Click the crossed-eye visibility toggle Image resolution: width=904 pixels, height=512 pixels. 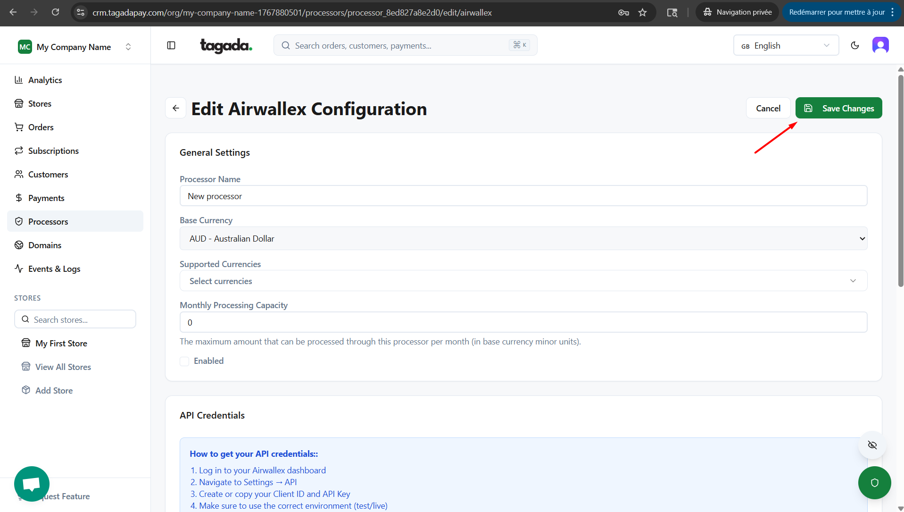click(x=872, y=445)
